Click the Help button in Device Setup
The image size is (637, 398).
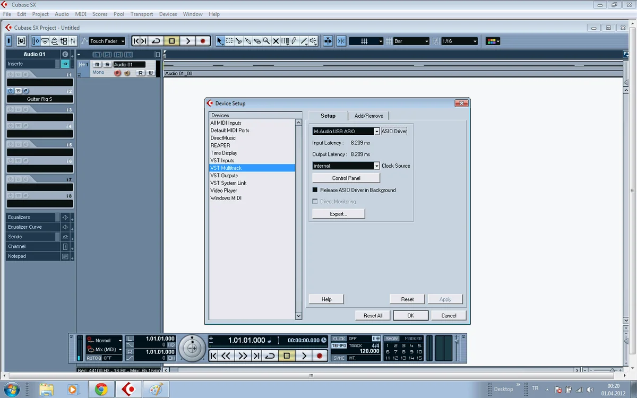click(x=326, y=299)
